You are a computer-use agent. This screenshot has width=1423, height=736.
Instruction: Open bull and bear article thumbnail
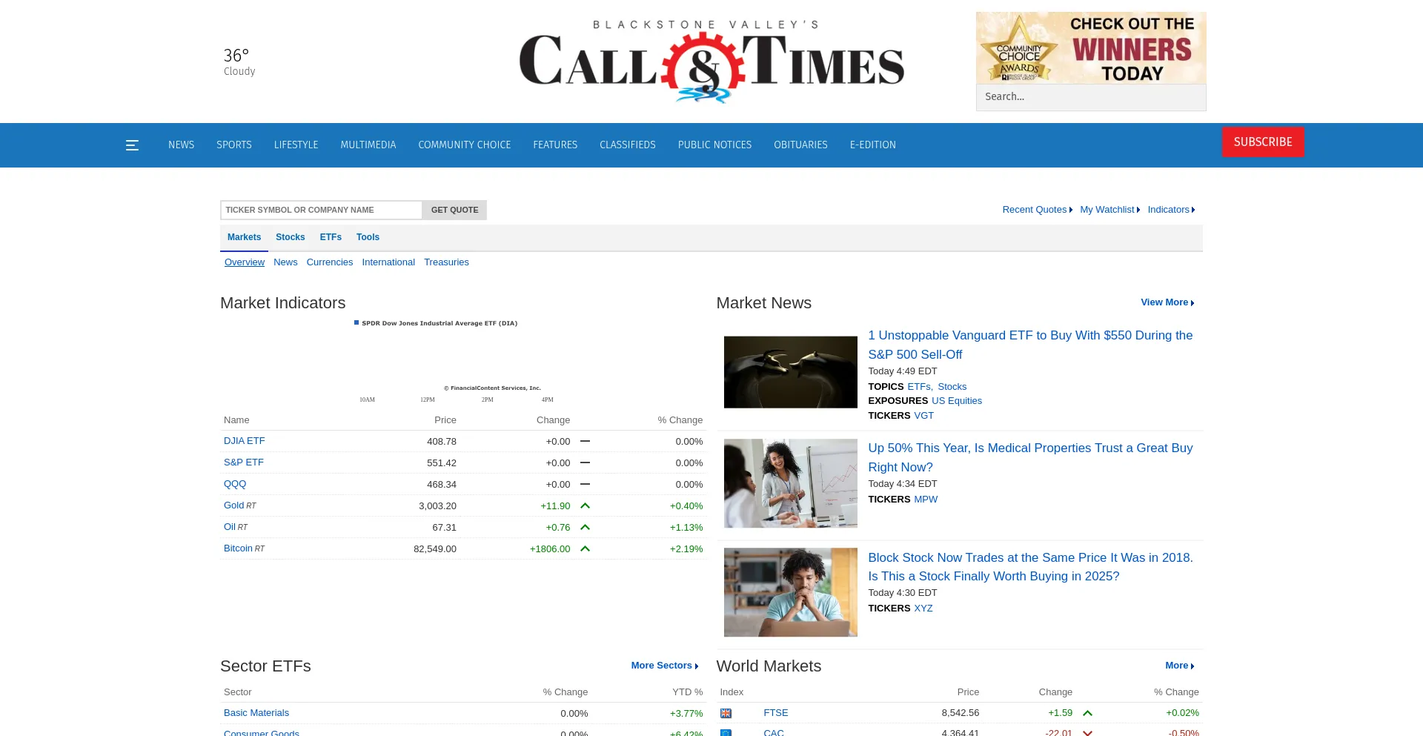[x=790, y=372]
